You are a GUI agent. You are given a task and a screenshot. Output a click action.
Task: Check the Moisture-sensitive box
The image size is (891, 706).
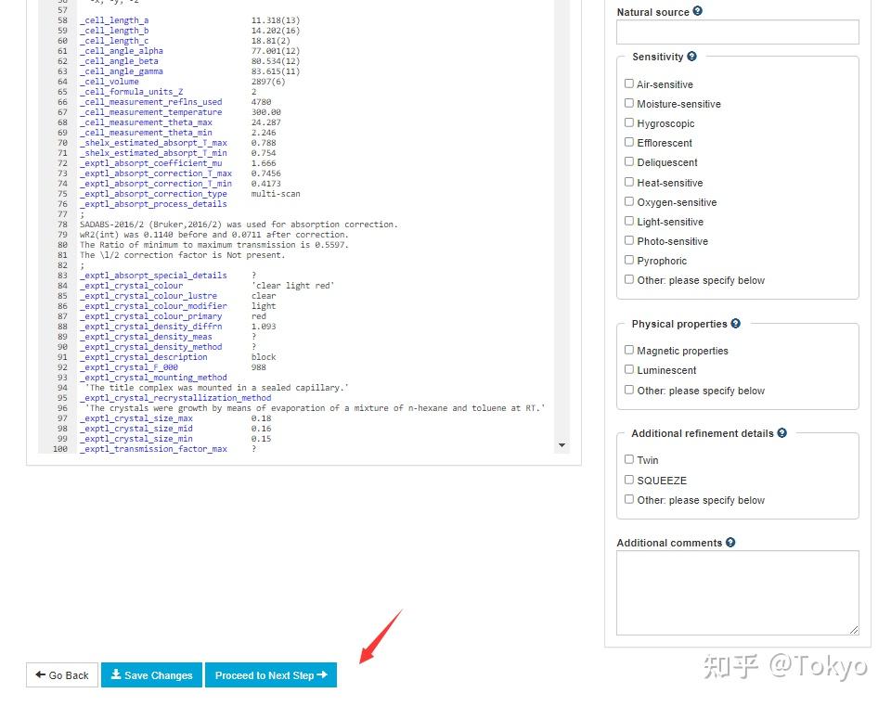tap(629, 103)
